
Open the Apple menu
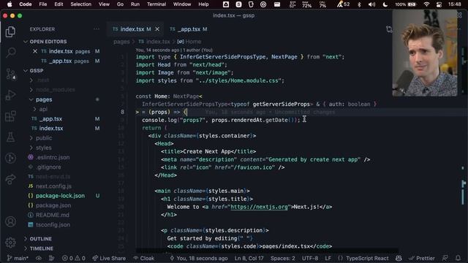(10, 4)
